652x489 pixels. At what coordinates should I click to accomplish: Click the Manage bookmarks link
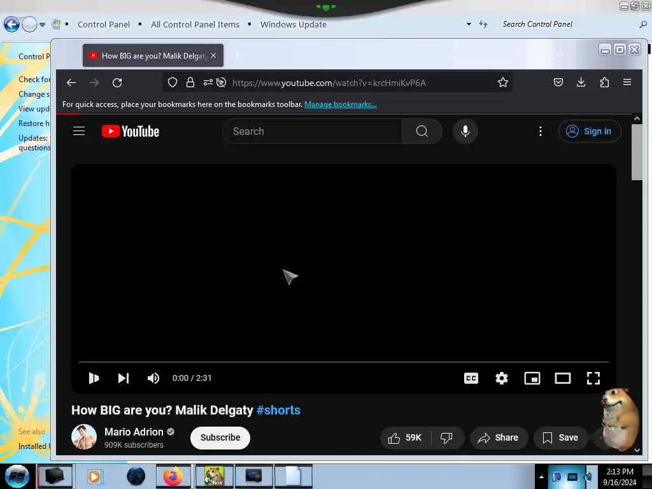click(x=341, y=104)
